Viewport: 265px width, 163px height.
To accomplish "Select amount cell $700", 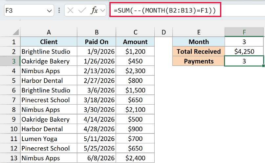I will 135,139.
